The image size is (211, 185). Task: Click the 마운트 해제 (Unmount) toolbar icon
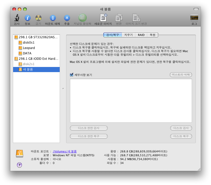53,18
